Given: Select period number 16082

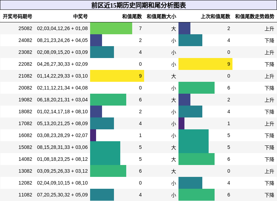Looking at the screenshot, I should click(x=25, y=136).
